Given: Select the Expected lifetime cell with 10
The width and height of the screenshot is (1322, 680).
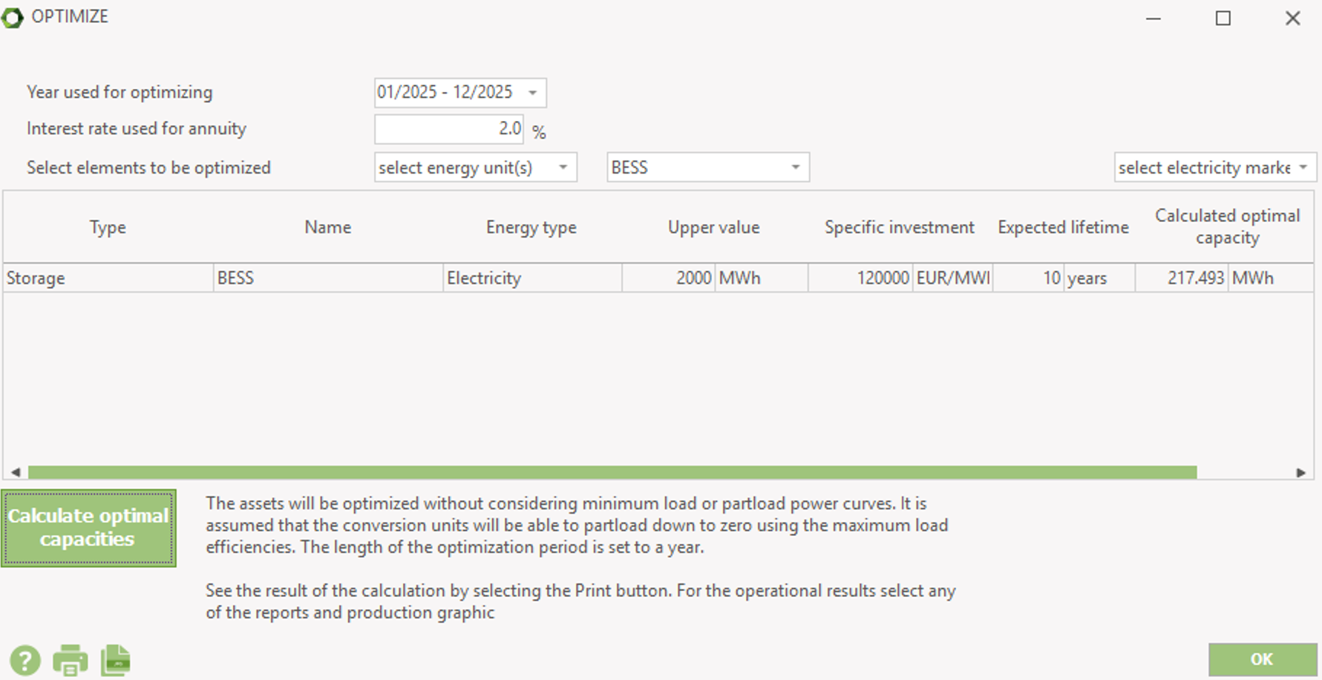Looking at the screenshot, I should click(x=1028, y=278).
